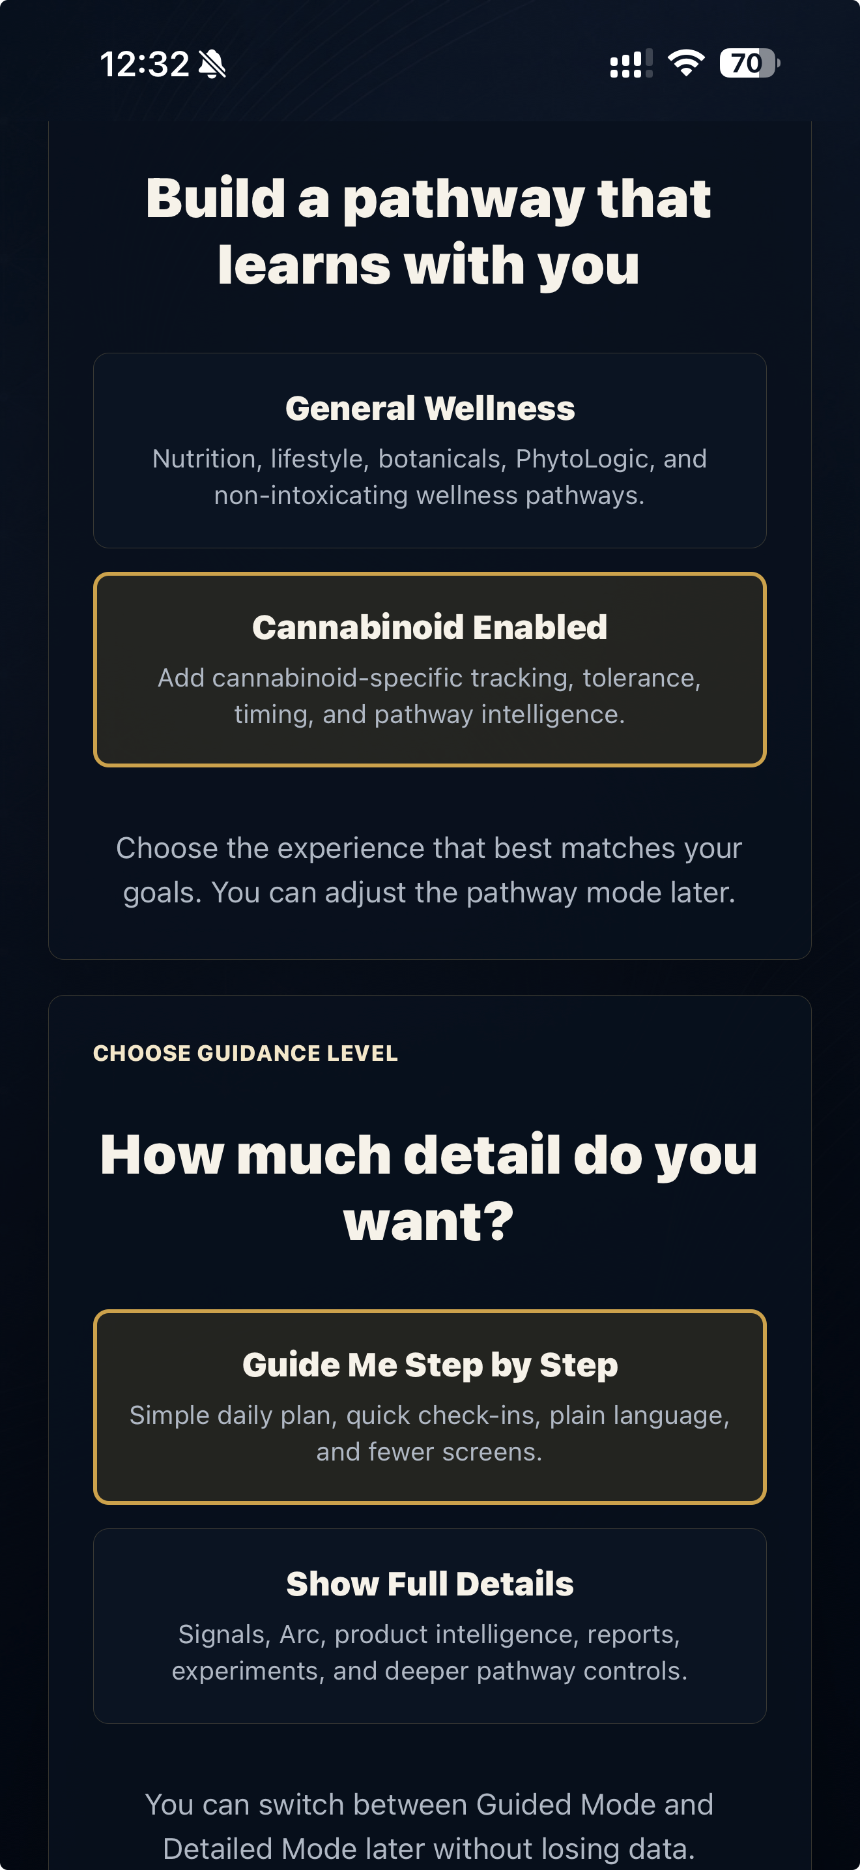The image size is (860, 1870).
Task: Choose the Cannabinoid Enabled pathway card
Action: 430,670
